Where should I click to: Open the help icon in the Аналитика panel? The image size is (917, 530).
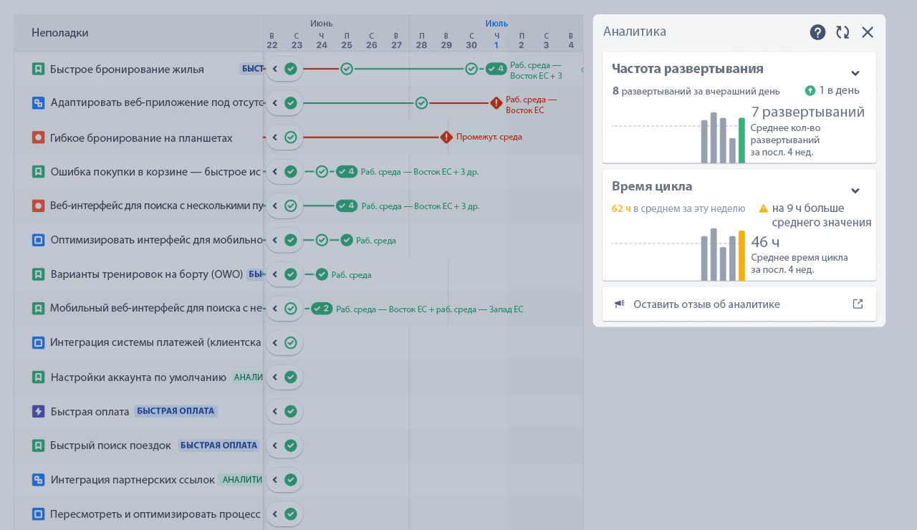pyautogui.click(x=817, y=32)
